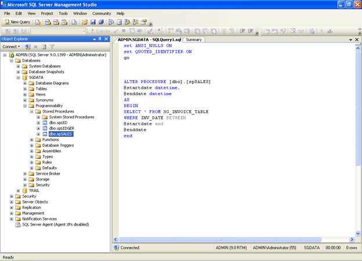The image size is (362, 261).
Task: Open Object Explorer window position dropdown
Action: pyautogui.click(x=94, y=39)
